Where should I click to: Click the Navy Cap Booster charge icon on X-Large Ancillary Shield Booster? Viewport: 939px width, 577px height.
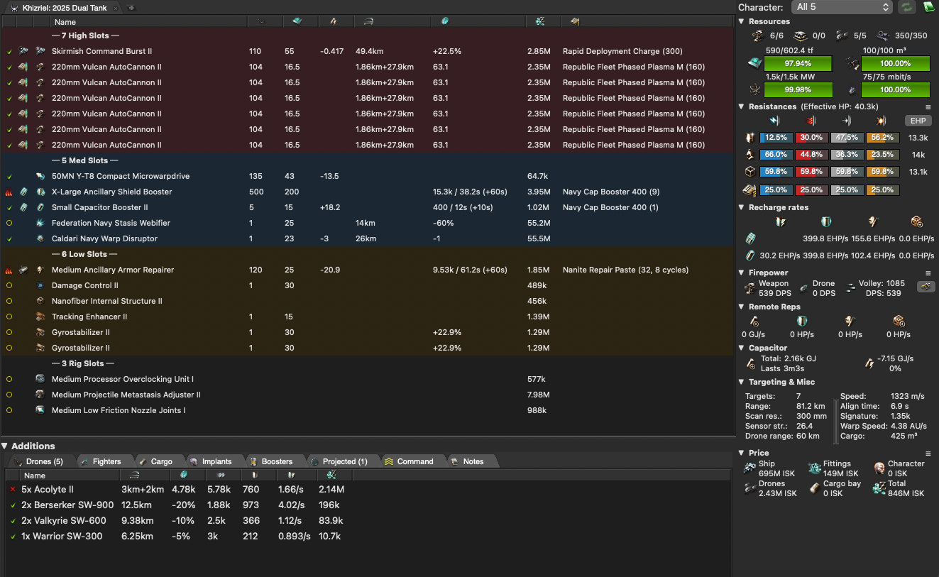point(23,192)
